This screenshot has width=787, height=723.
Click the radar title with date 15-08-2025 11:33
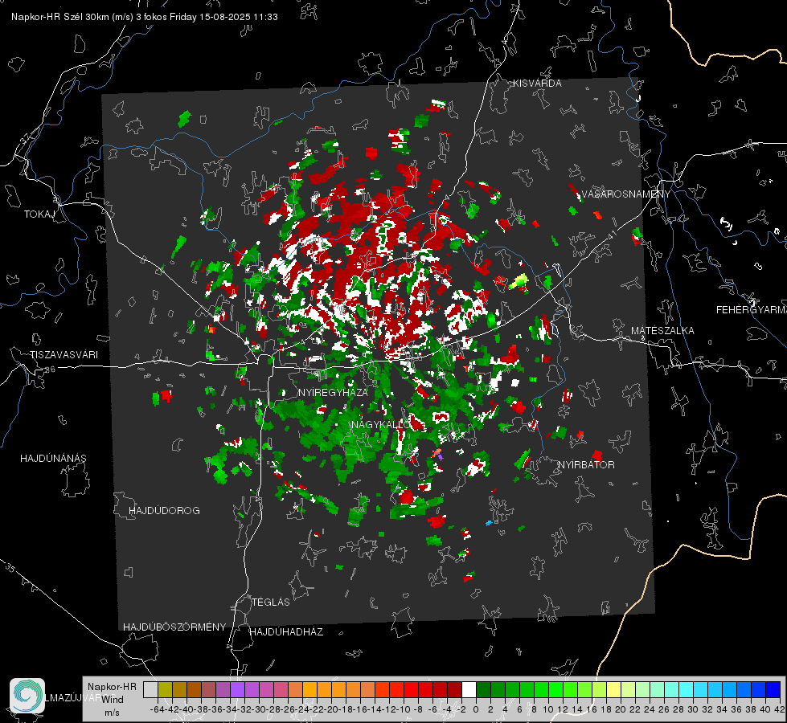[x=145, y=17]
